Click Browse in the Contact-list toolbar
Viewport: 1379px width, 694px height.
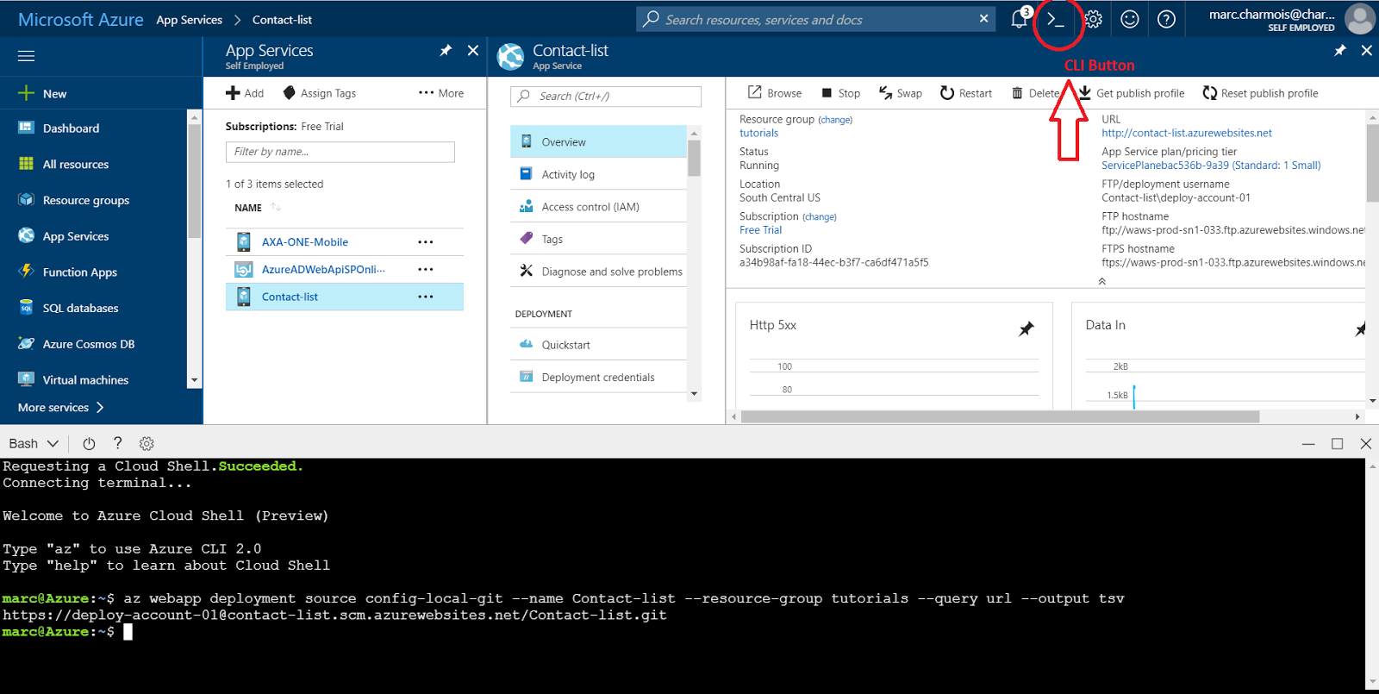tap(775, 93)
